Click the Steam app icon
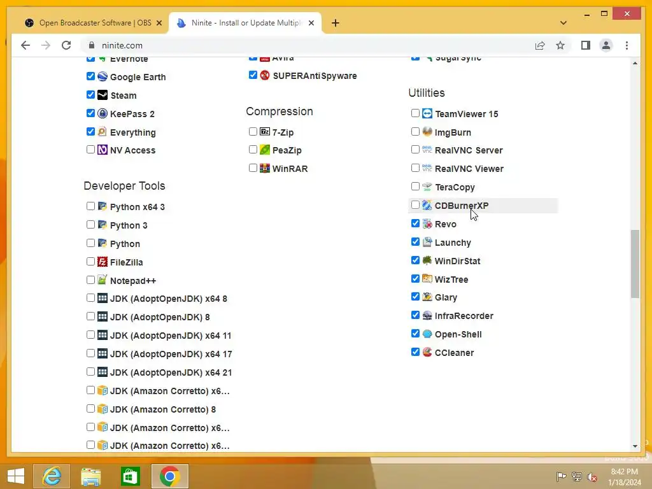Viewport: 652px width, 489px height. click(103, 95)
